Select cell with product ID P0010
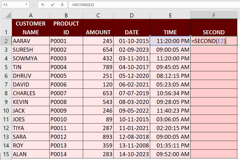 (66, 119)
